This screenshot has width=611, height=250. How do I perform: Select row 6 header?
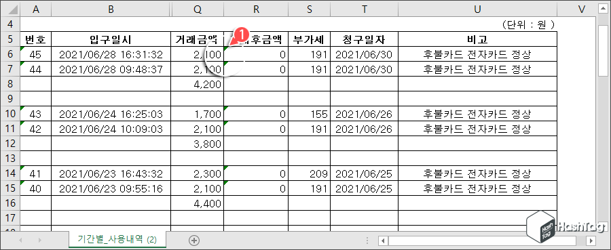click(10, 54)
